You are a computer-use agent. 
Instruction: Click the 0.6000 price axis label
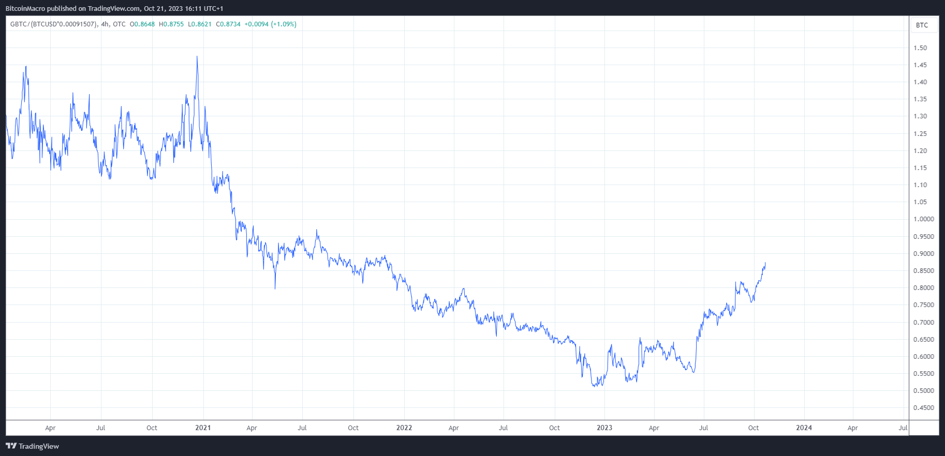(924, 357)
